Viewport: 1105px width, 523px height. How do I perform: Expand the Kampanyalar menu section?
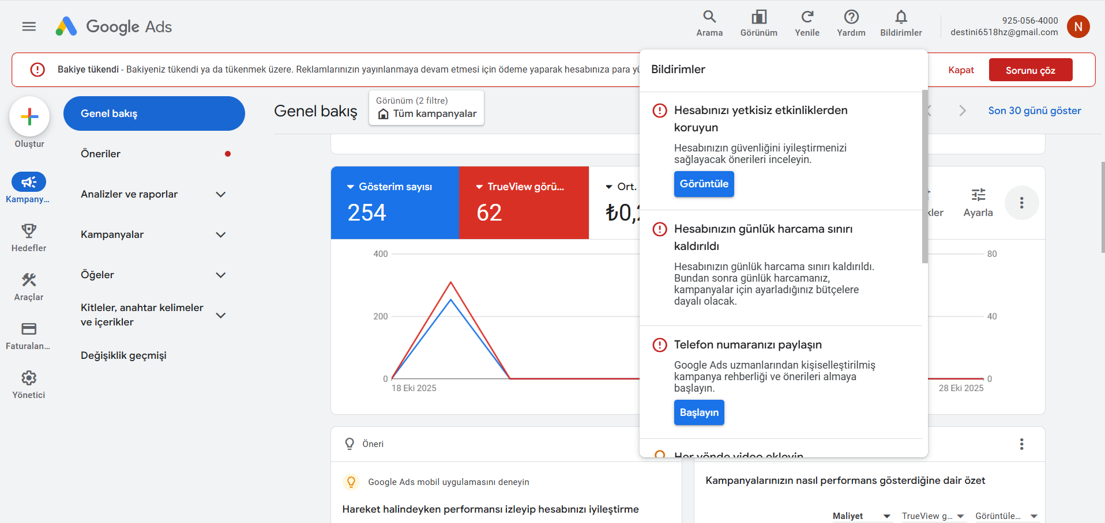click(x=220, y=235)
